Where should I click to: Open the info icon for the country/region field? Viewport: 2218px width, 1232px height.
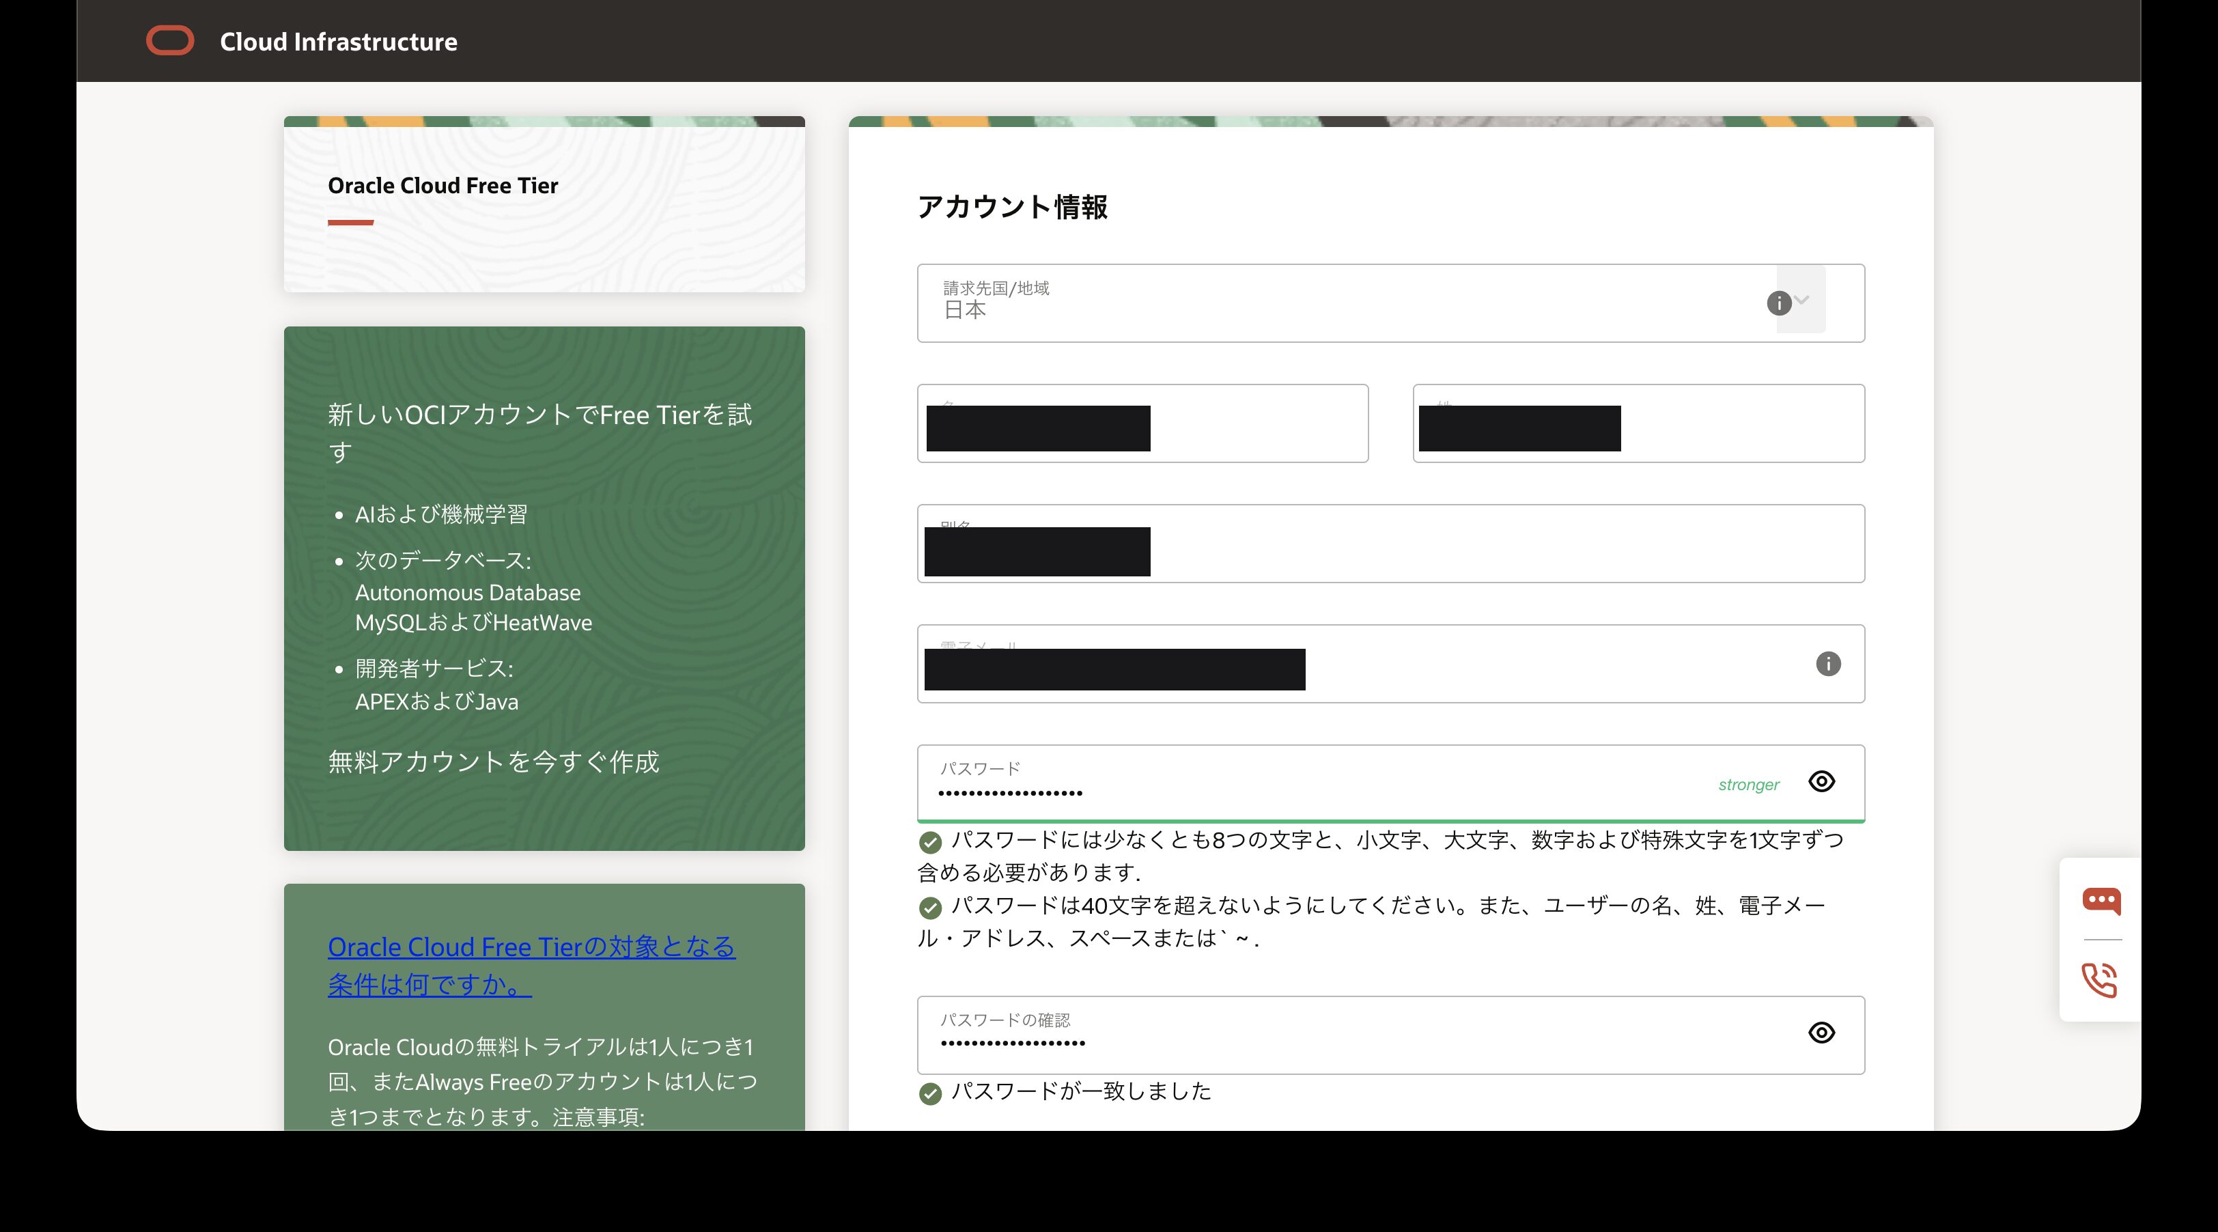click(1779, 303)
